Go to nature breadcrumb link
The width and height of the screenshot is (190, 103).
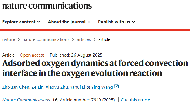coord(8,39)
